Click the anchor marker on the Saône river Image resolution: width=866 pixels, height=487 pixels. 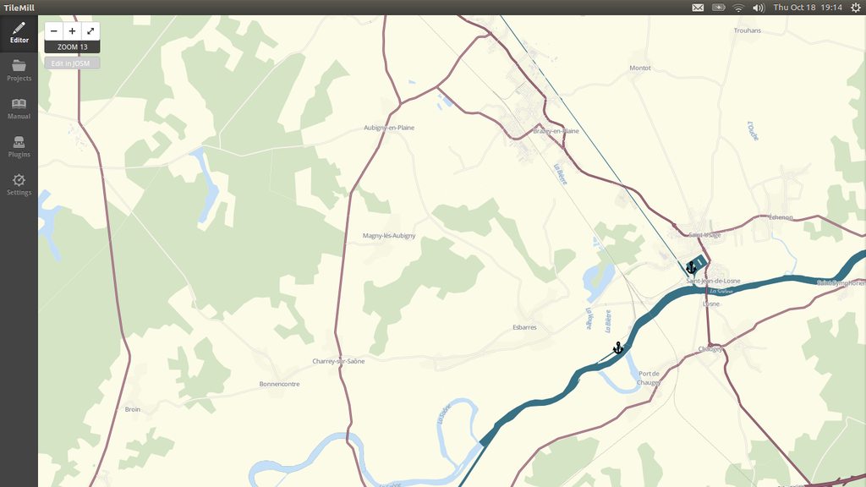(618, 347)
